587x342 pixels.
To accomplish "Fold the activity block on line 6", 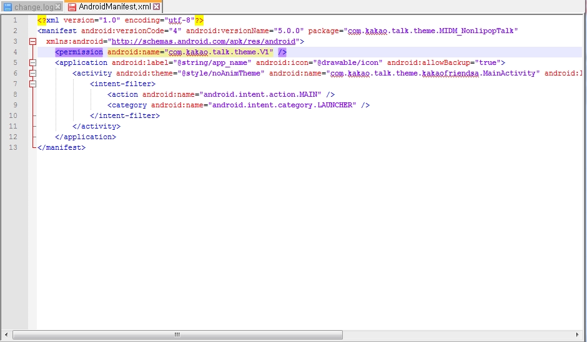I will point(32,74).
